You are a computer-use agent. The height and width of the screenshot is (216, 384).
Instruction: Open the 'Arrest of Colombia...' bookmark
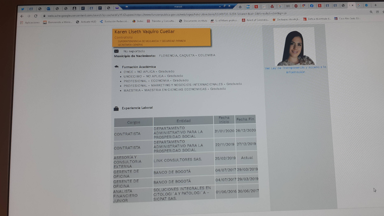point(256,20)
